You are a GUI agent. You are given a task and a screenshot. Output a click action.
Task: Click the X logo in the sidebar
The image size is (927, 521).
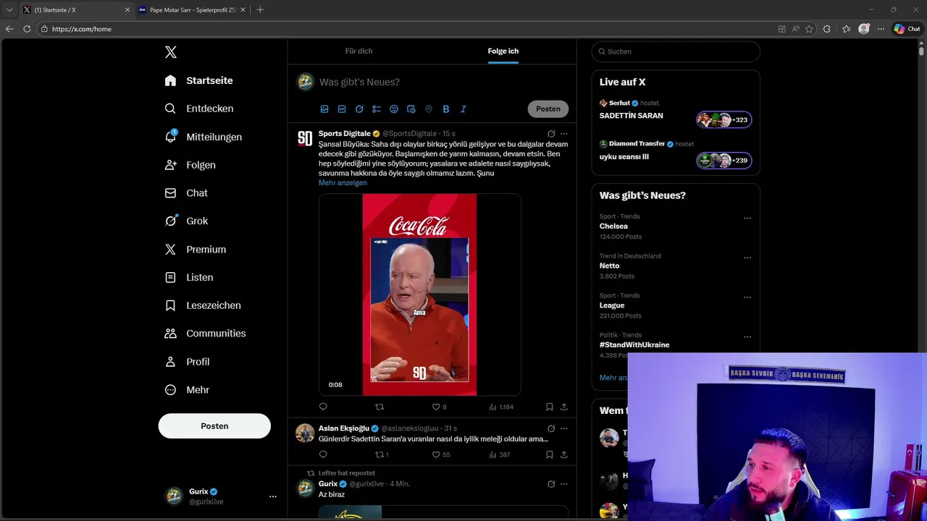click(x=171, y=52)
